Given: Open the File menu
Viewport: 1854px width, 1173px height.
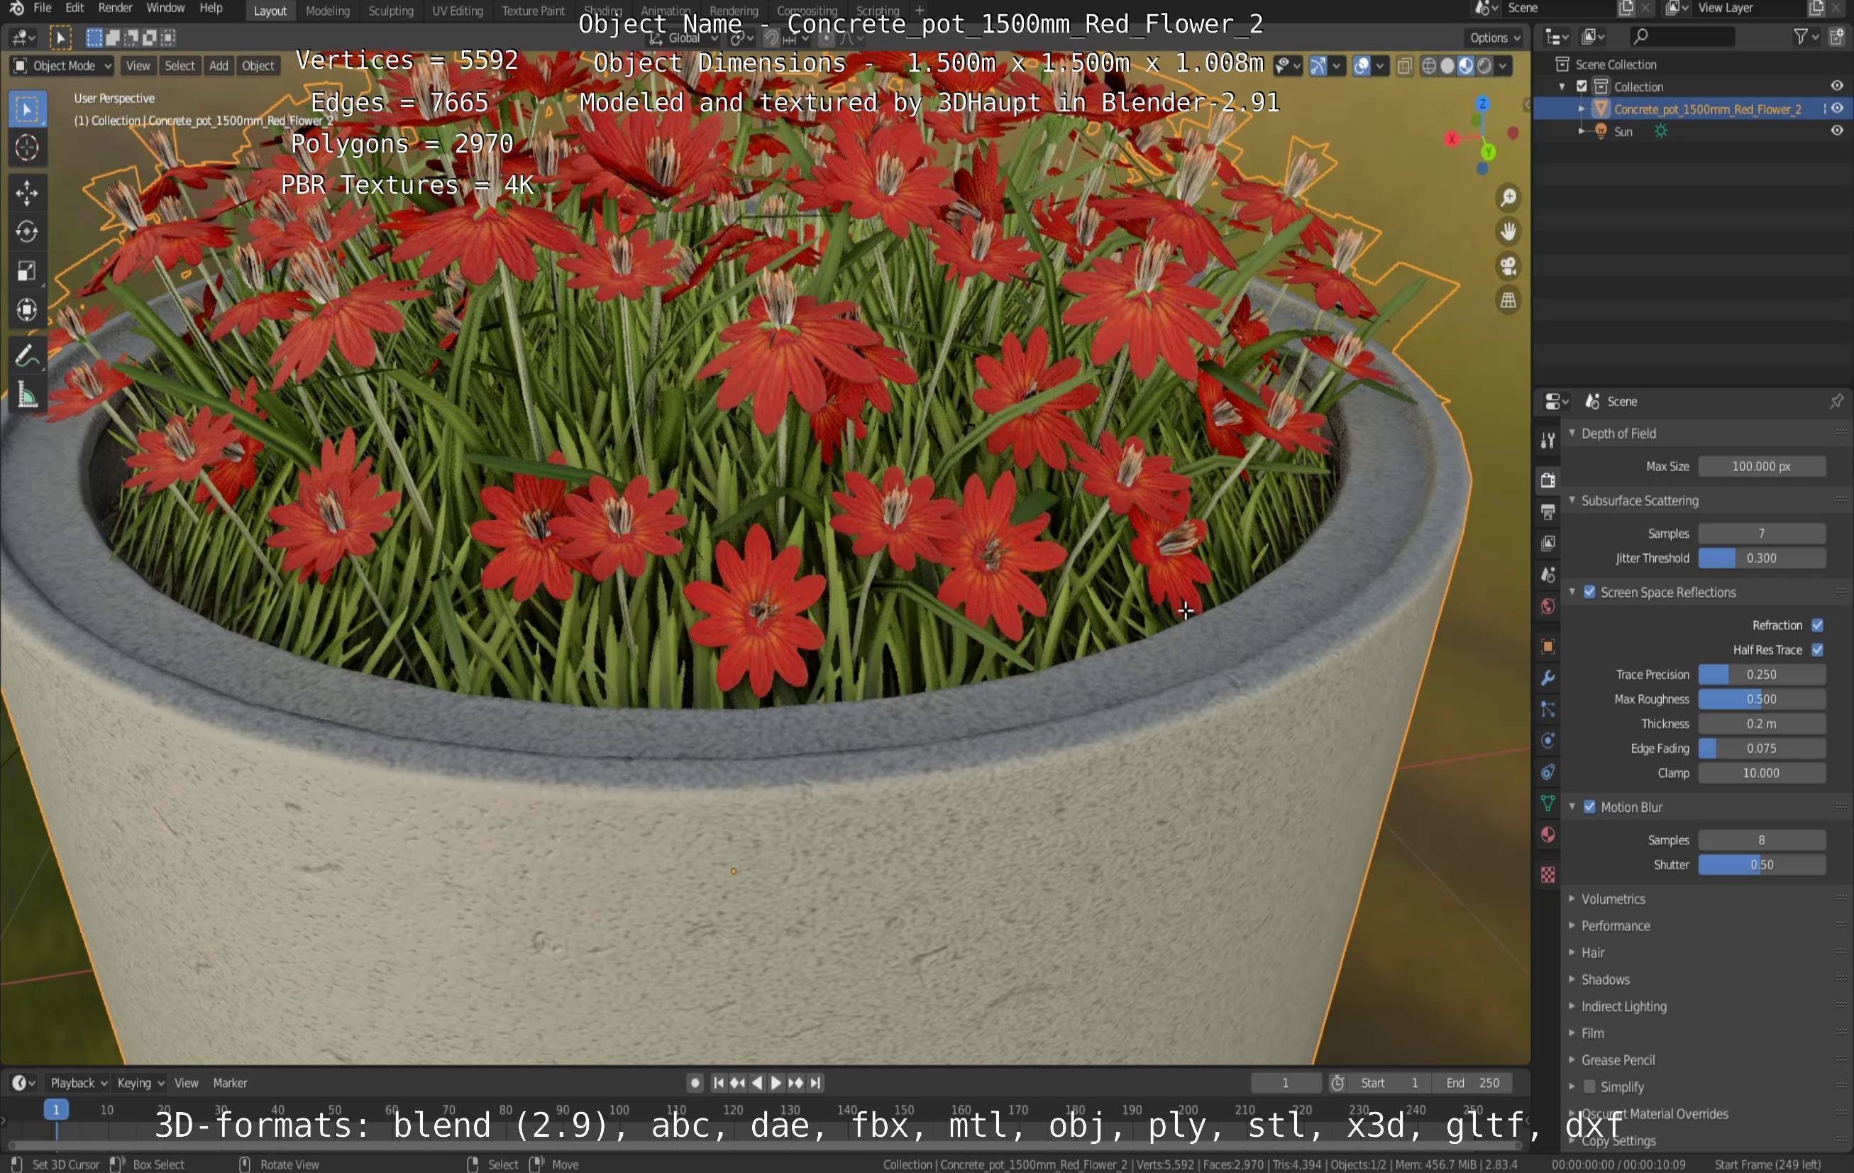Looking at the screenshot, I should click(x=43, y=9).
